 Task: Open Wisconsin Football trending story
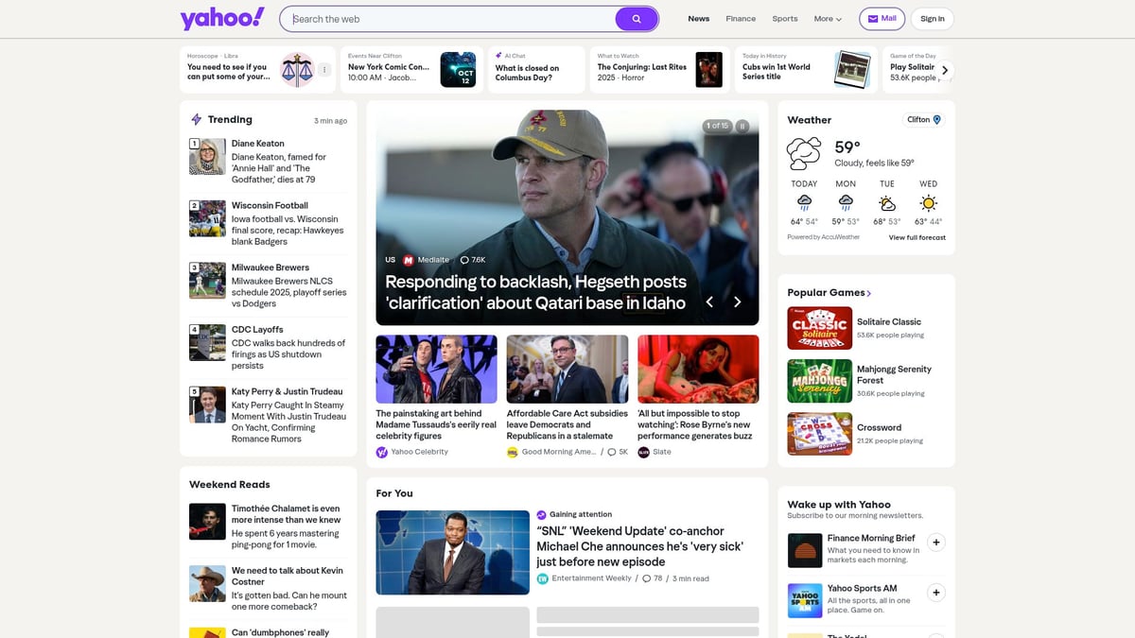269,224
